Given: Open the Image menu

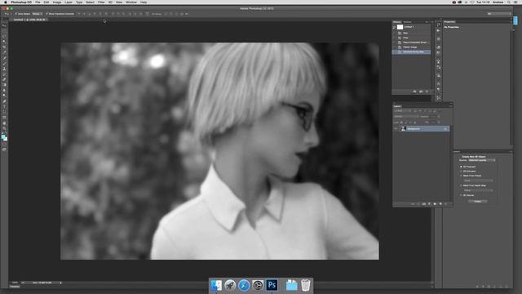Looking at the screenshot, I should tap(57, 2).
